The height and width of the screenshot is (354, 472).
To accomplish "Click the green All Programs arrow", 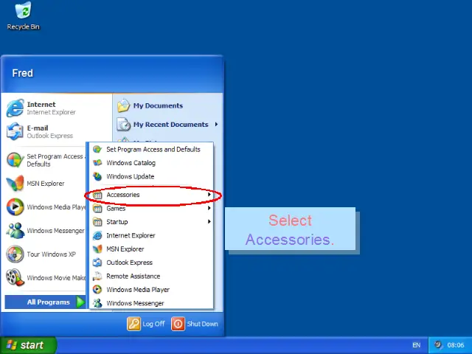I will 80,302.
